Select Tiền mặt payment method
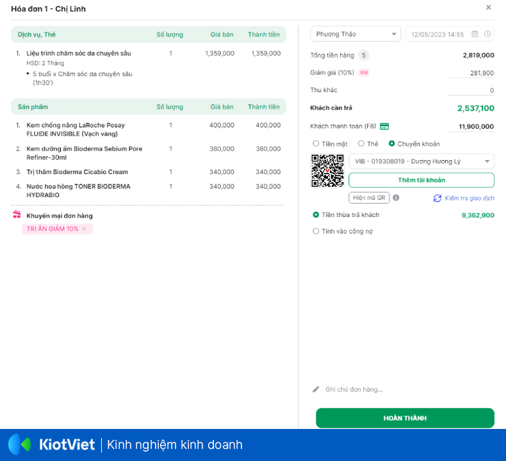Screen dimensions: 506x461 316,144
